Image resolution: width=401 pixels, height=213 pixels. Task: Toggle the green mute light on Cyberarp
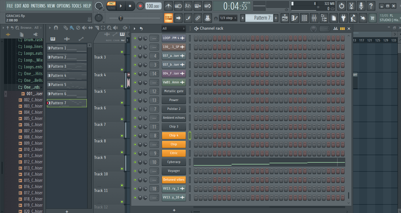click(135, 162)
